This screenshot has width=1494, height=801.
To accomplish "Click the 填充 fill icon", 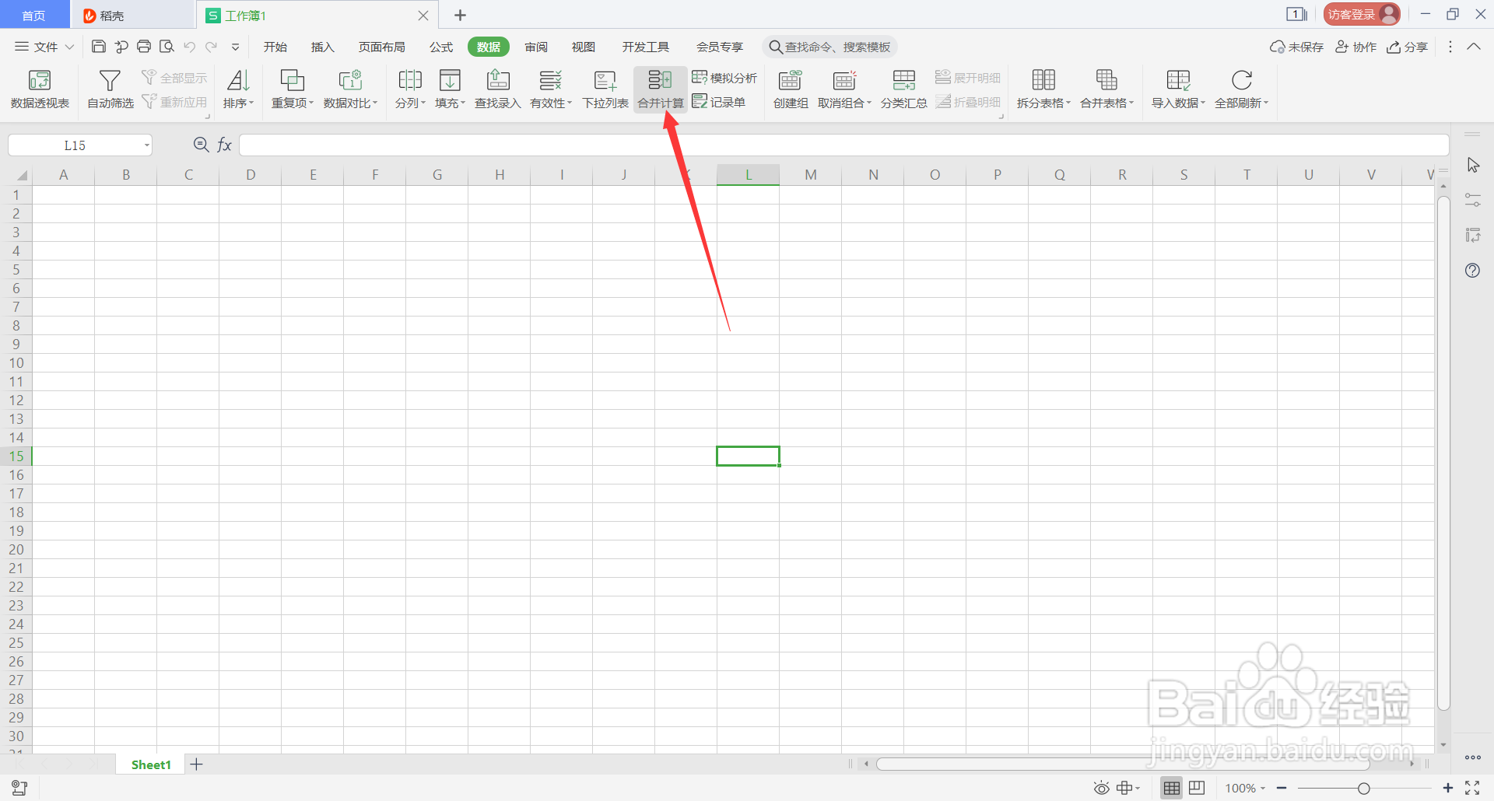I will tap(450, 80).
